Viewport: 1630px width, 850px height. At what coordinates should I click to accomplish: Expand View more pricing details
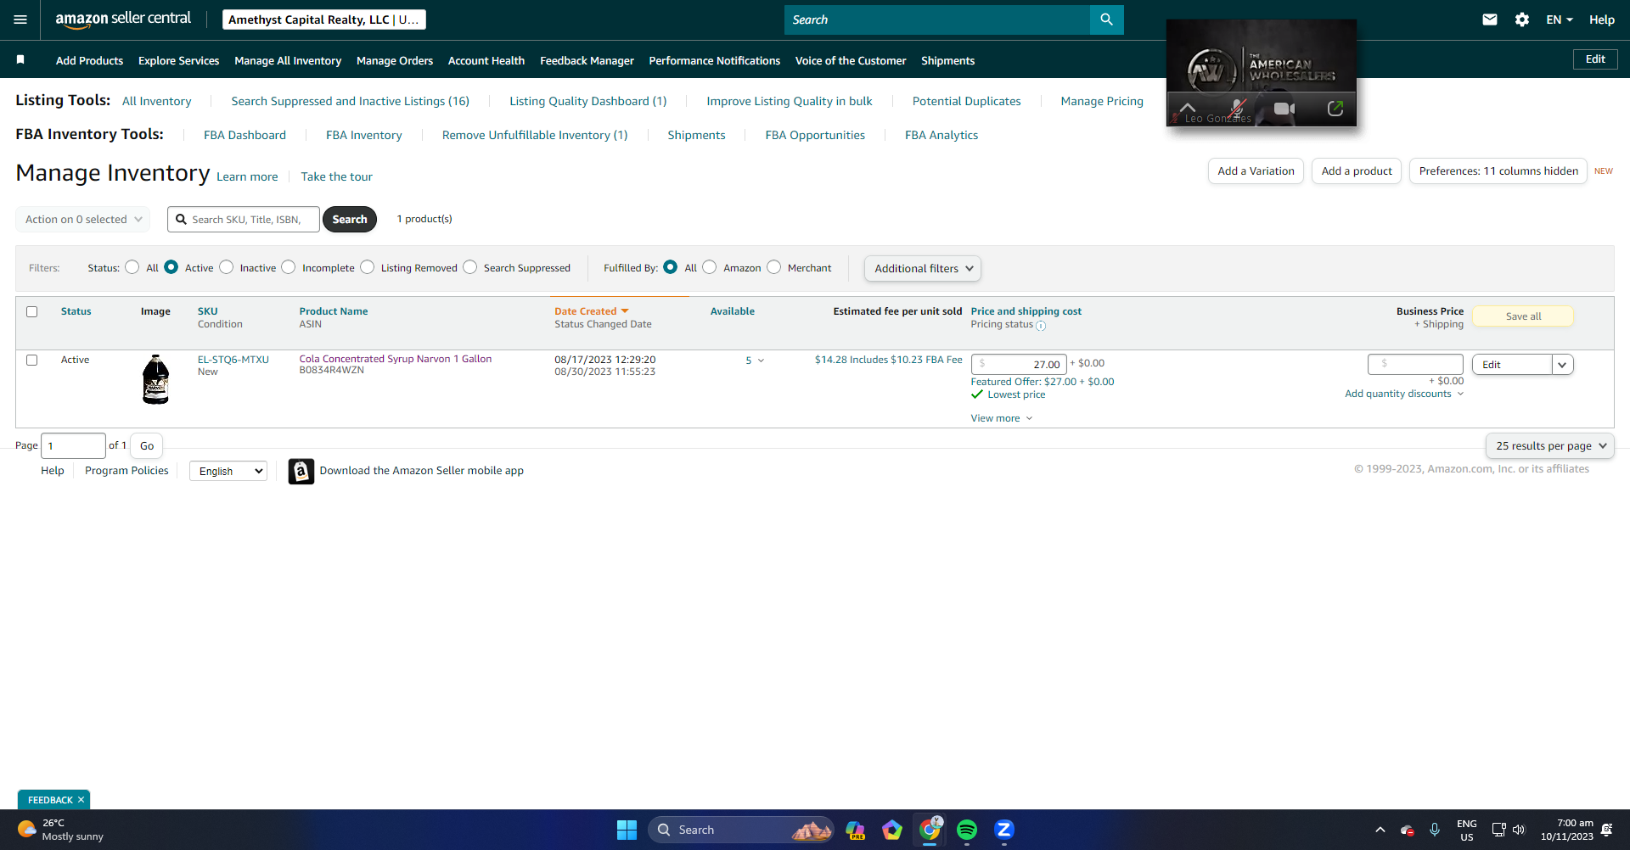click(x=1002, y=418)
